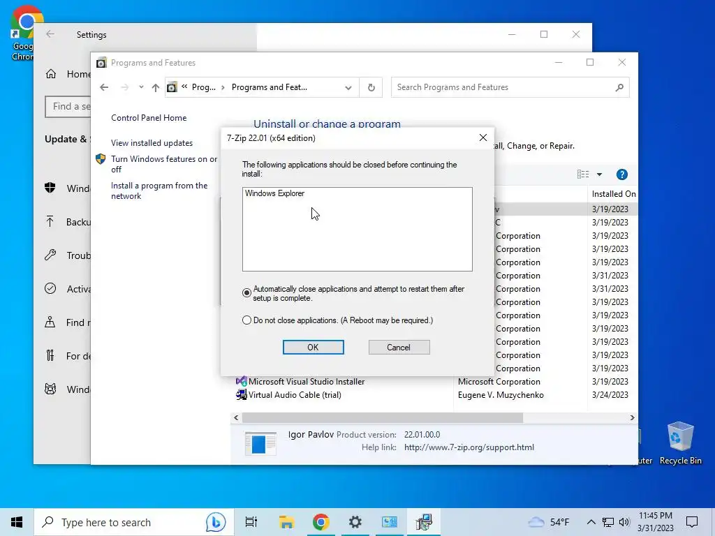Open the notification center icon
The image size is (715, 536).
pyautogui.click(x=692, y=522)
